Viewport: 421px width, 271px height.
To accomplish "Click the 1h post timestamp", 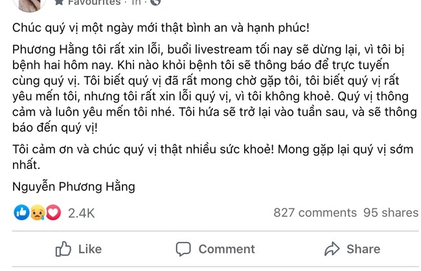I will (x=136, y=3).
